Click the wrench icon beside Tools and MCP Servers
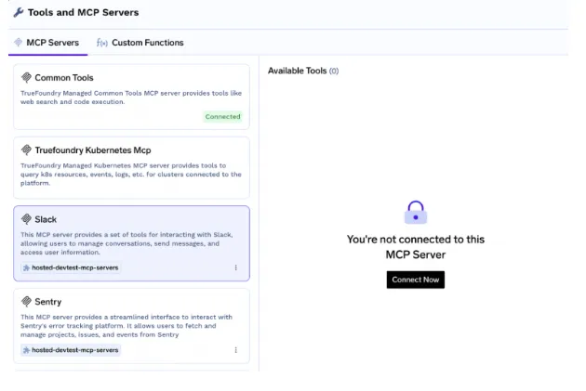The height and width of the screenshot is (391, 586). point(19,12)
